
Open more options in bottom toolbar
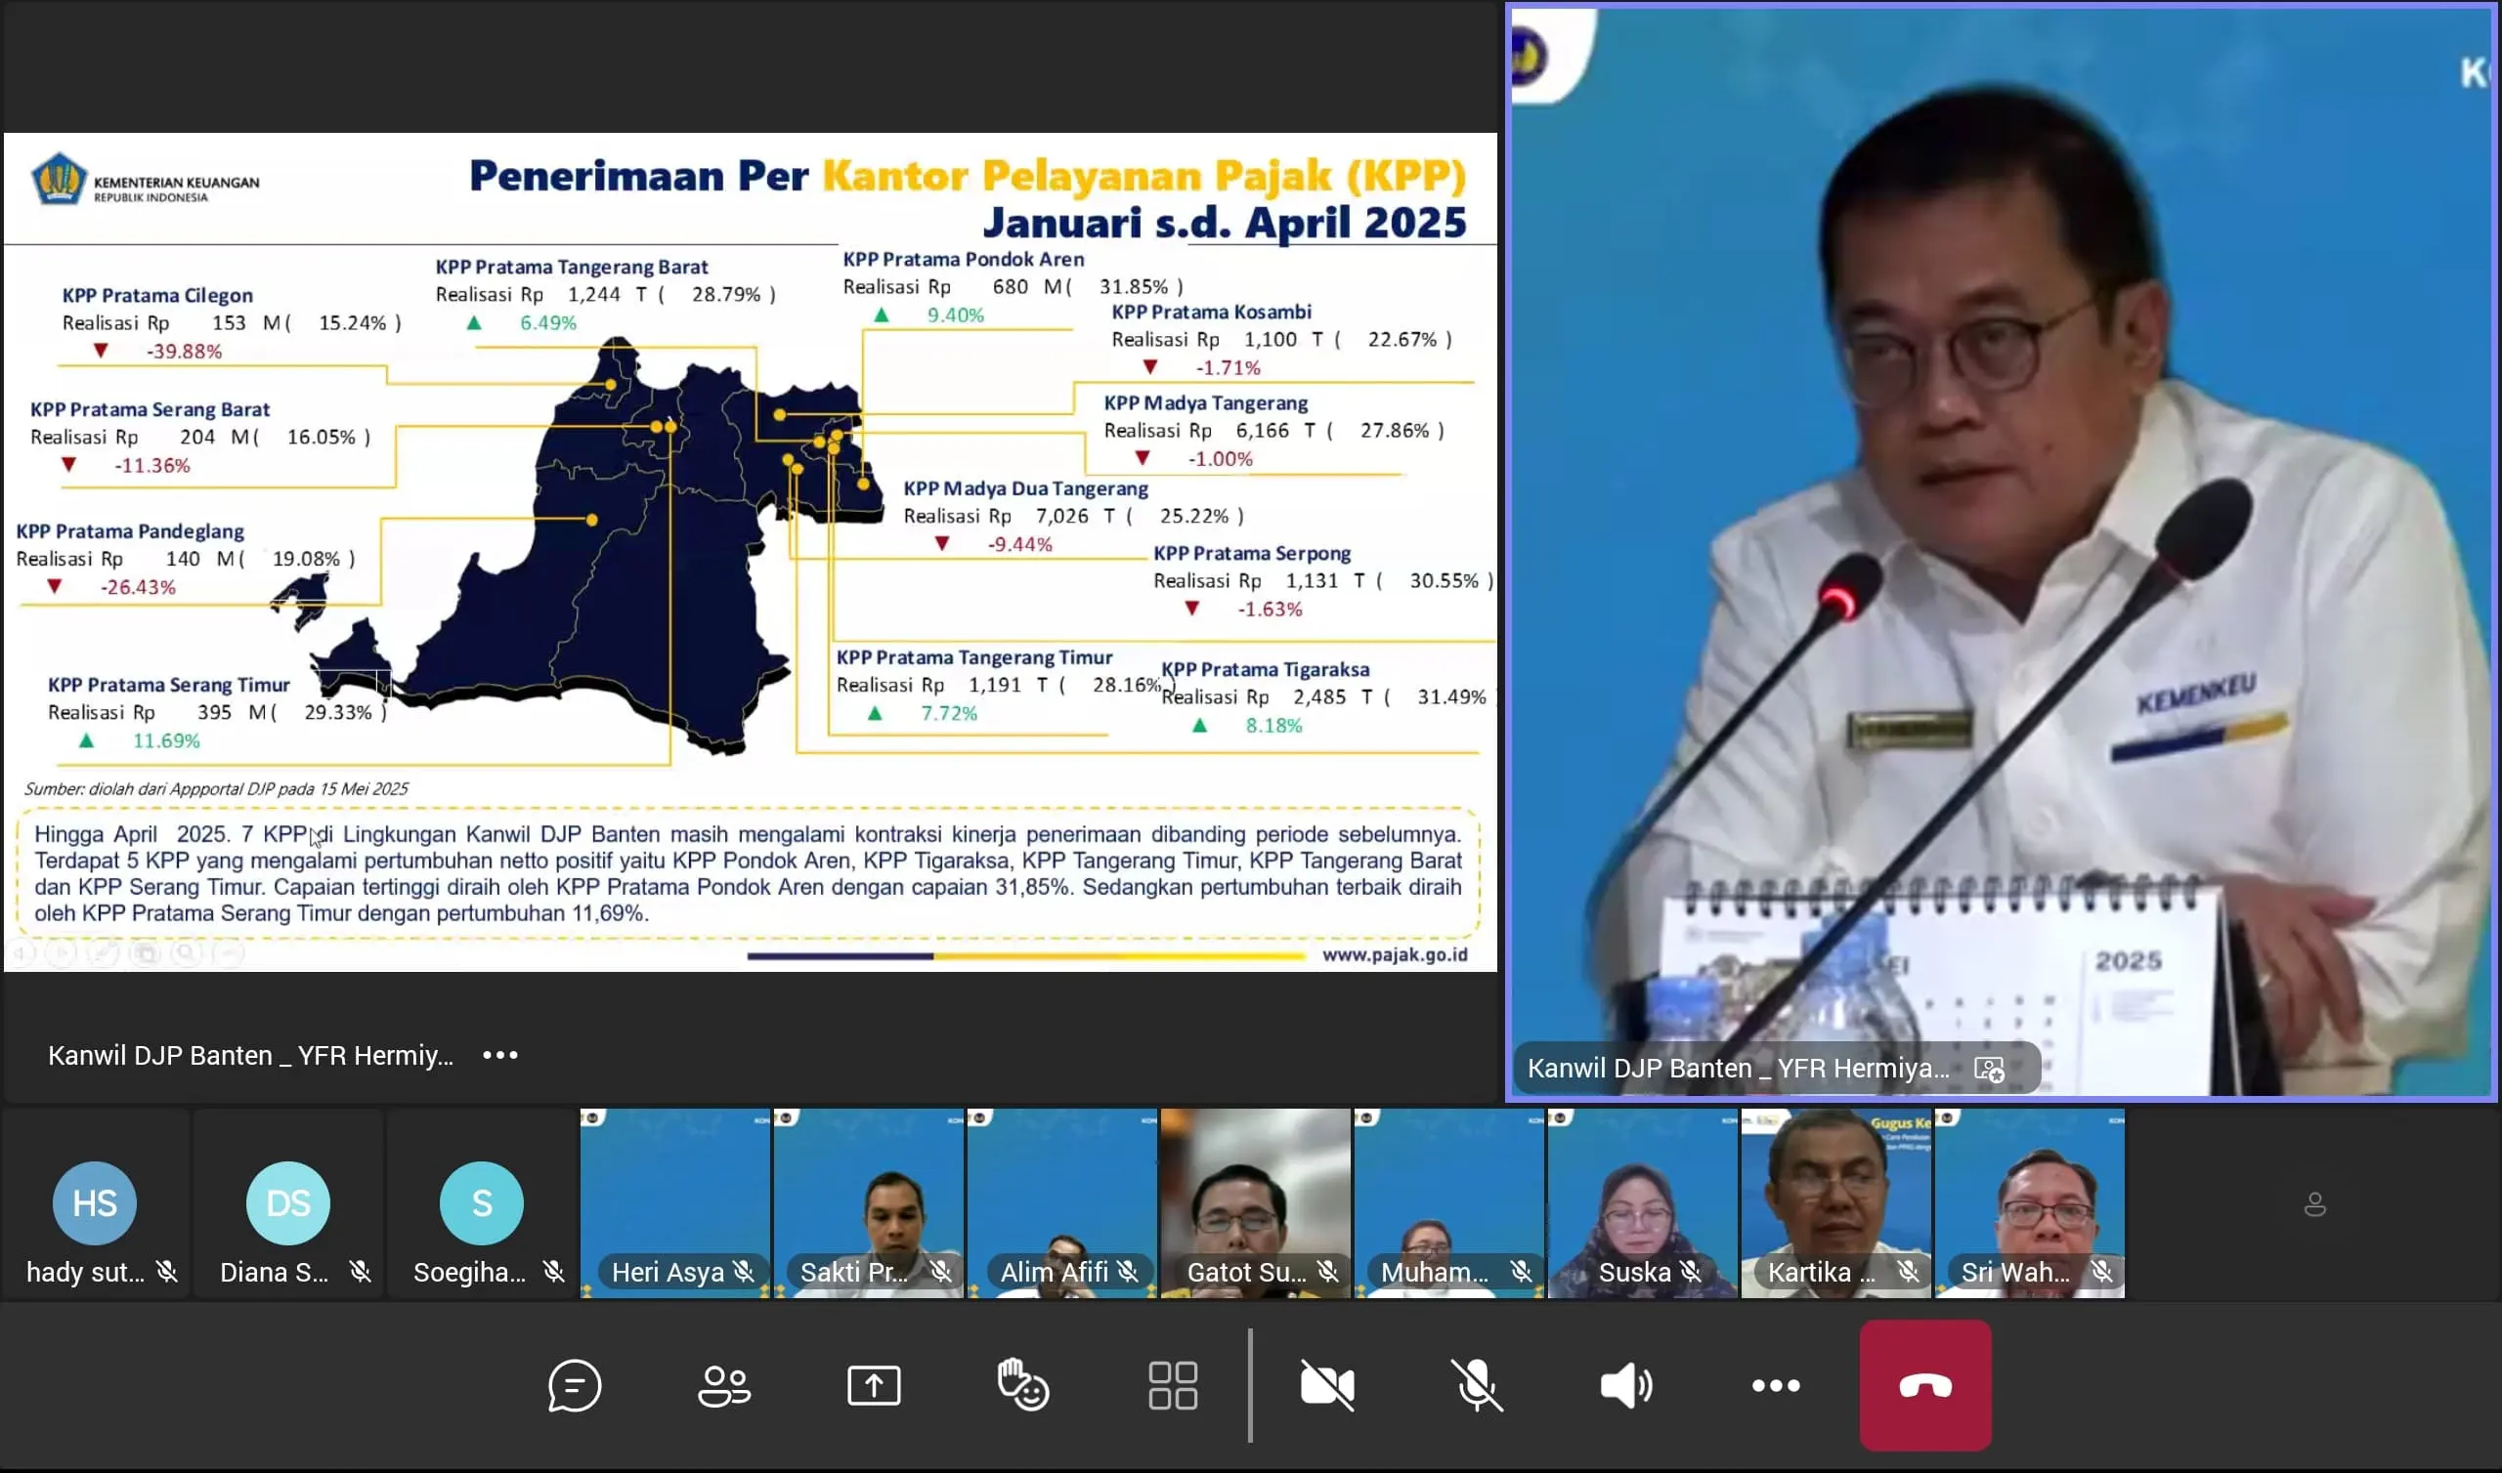pyautogui.click(x=1776, y=1386)
